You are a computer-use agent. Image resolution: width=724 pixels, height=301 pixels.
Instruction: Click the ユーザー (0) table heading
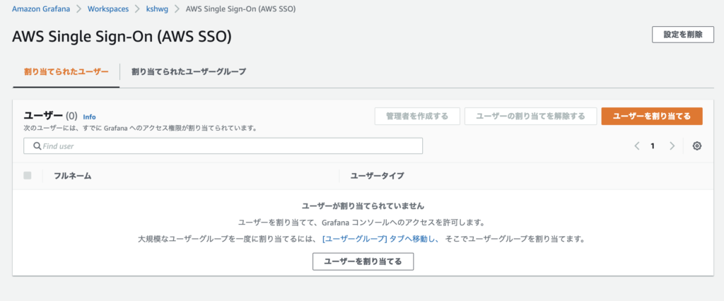50,115
